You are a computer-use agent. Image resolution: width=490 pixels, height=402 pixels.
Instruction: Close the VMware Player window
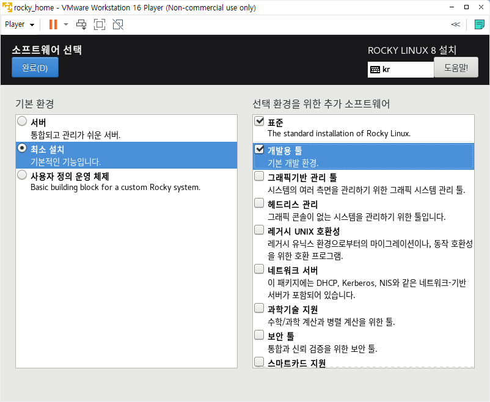pyautogui.click(x=481, y=7)
